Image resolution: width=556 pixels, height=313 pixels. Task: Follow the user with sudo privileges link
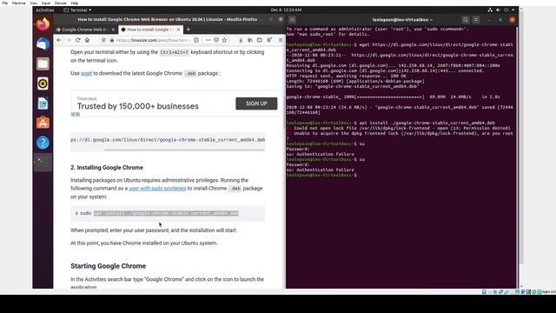coord(157,189)
